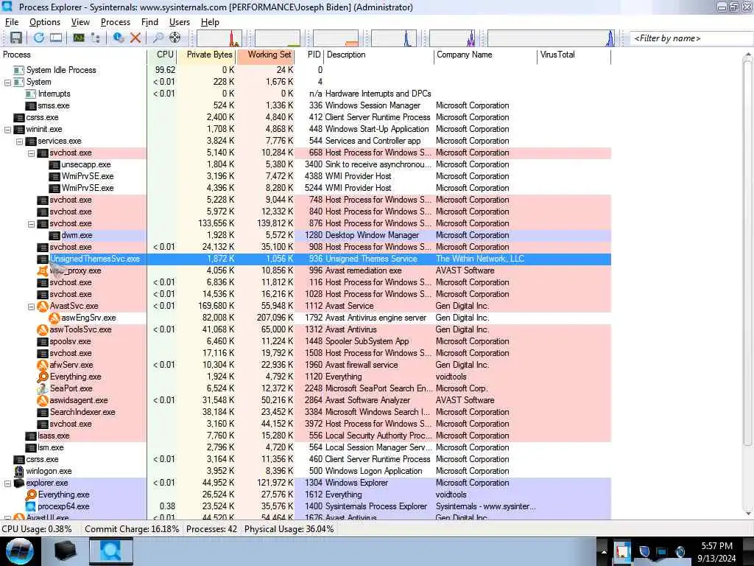
Task: Collapse svchost.exe PID 876 node
Action: [31, 224]
